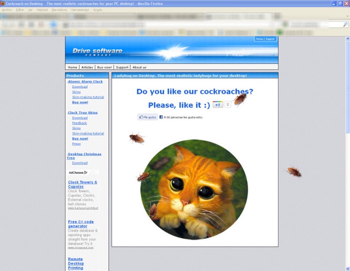
Task: Click the cat picture in the page
Action: pyautogui.click(x=194, y=189)
